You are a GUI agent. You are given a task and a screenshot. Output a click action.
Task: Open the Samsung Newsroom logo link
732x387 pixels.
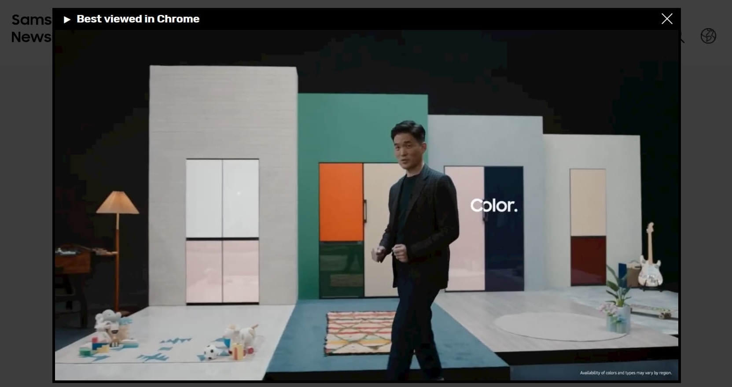coord(31,28)
